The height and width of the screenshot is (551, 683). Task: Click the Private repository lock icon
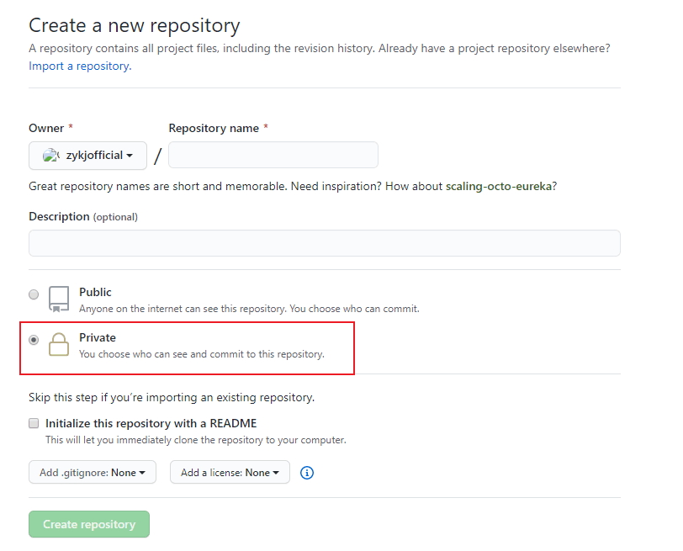pos(59,345)
